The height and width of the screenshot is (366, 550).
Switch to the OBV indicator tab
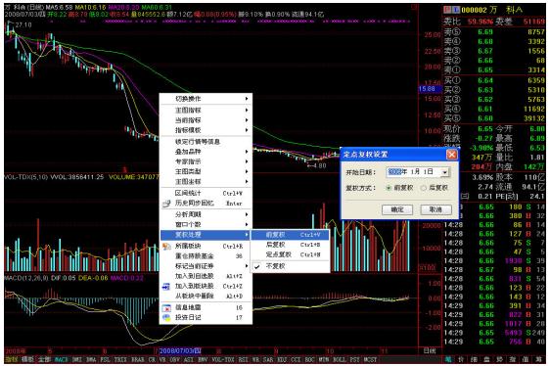pyautogui.click(x=174, y=360)
